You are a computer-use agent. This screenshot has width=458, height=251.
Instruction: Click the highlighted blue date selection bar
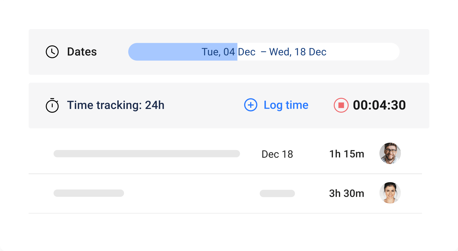pyautogui.click(x=183, y=52)
